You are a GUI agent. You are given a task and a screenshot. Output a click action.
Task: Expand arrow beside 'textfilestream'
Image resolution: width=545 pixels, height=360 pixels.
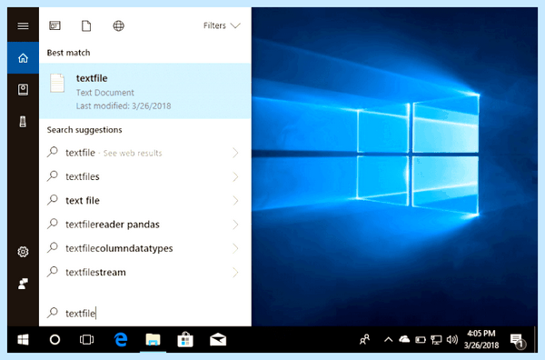[x=235, y=272]
